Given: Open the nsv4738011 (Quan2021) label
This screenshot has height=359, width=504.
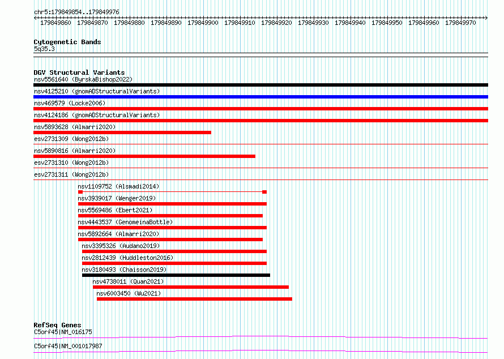Looking at the screenshot, I should click(128, 281).
